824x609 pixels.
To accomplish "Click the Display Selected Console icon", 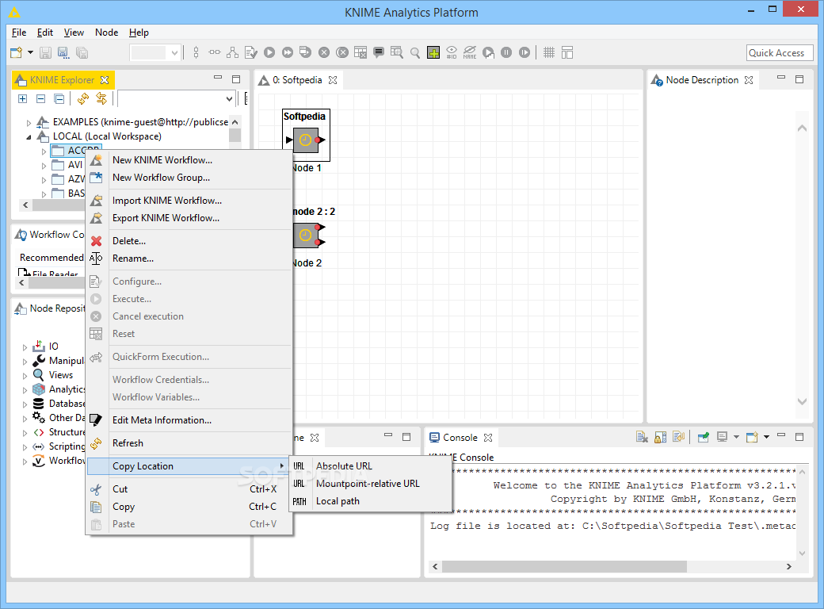I will (x=723, y=437).
